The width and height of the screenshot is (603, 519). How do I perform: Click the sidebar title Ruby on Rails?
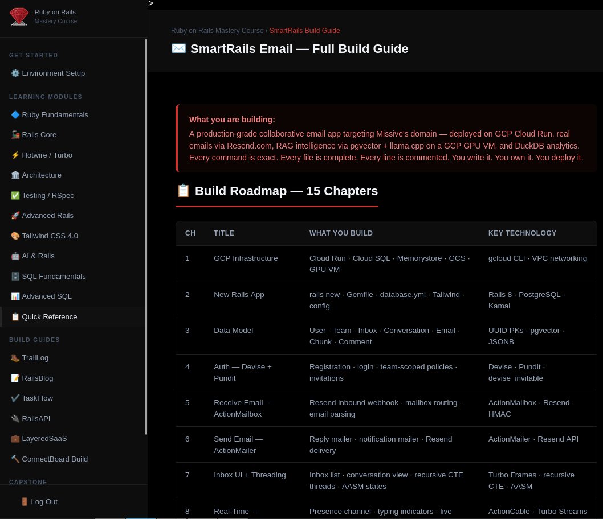click(55, 12)
